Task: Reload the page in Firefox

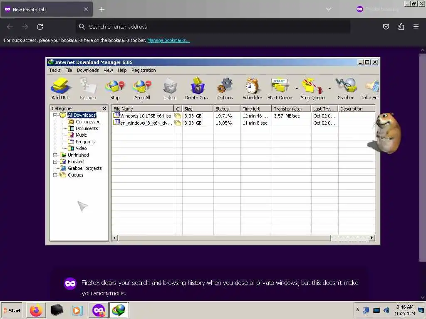Action: [40, 27]
